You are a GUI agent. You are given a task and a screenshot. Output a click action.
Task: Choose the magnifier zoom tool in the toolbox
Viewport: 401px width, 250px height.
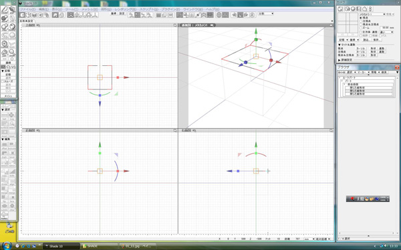coord(12,52)
